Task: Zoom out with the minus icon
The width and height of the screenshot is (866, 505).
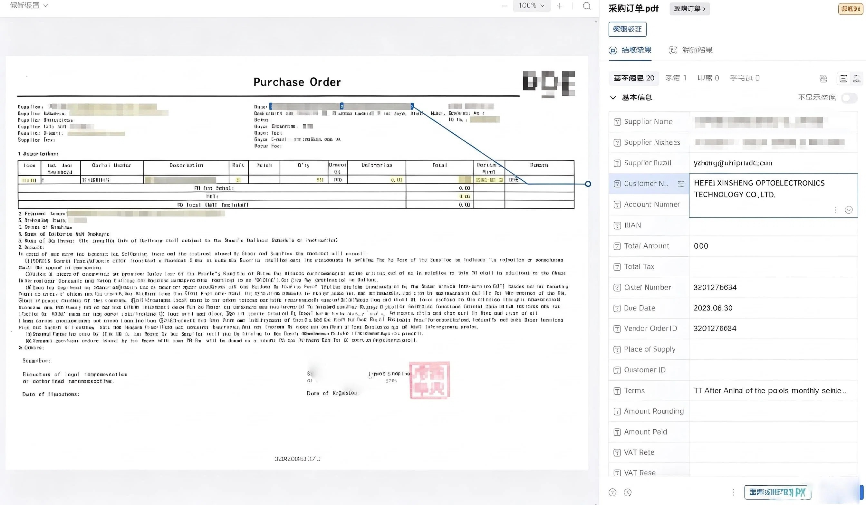Action: (505, 6)
